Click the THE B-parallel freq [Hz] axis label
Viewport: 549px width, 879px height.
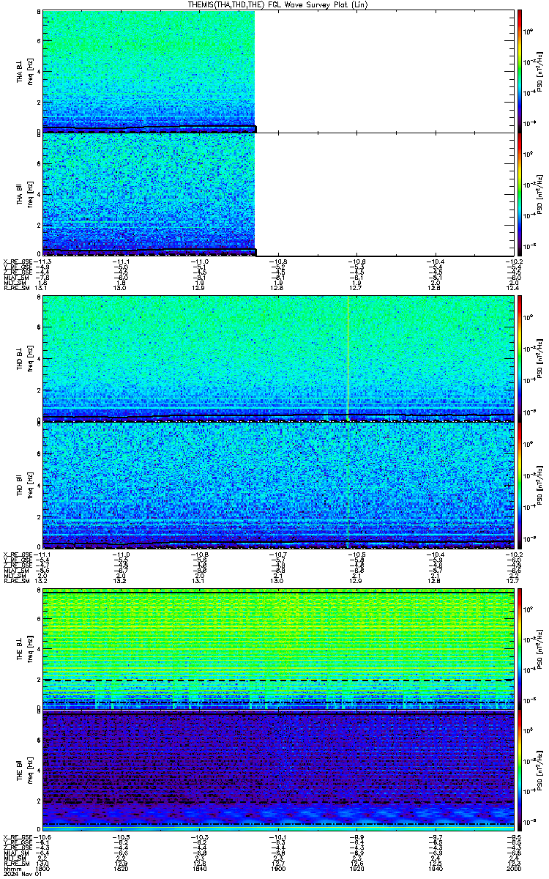click(x=30, y=771)
